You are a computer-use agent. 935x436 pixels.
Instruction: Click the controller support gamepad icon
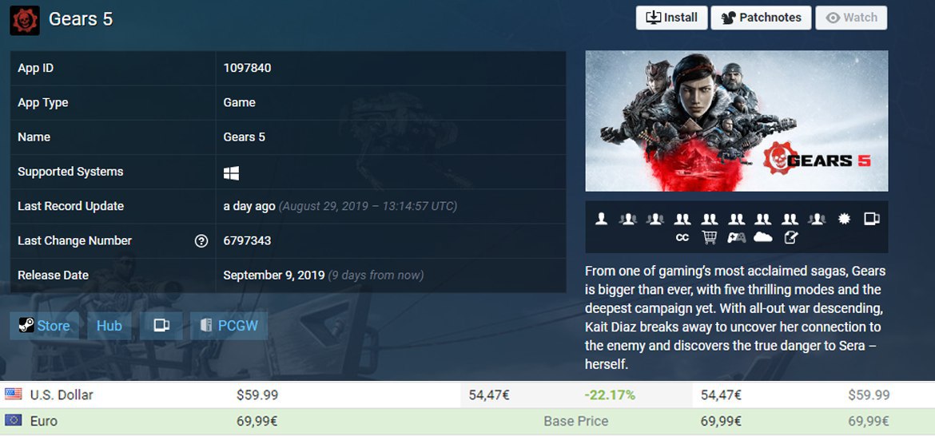pyautogui.click(x=737, y=238)
